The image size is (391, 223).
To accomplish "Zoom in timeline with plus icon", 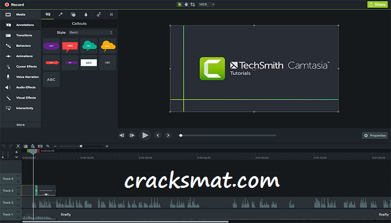I will point(107,146).
